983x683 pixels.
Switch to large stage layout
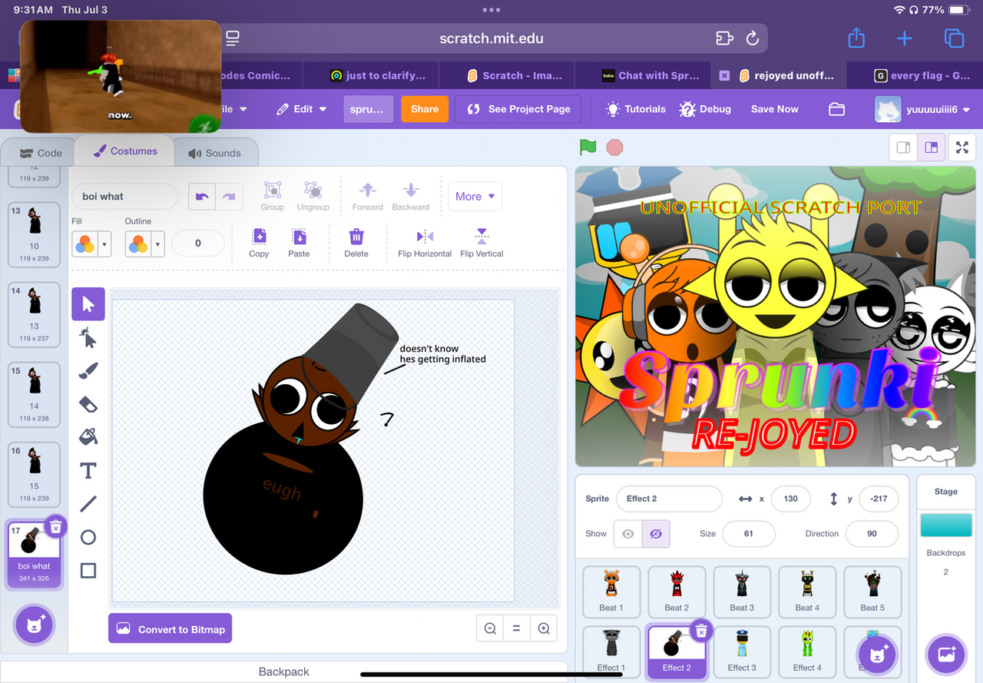point(931,148)
